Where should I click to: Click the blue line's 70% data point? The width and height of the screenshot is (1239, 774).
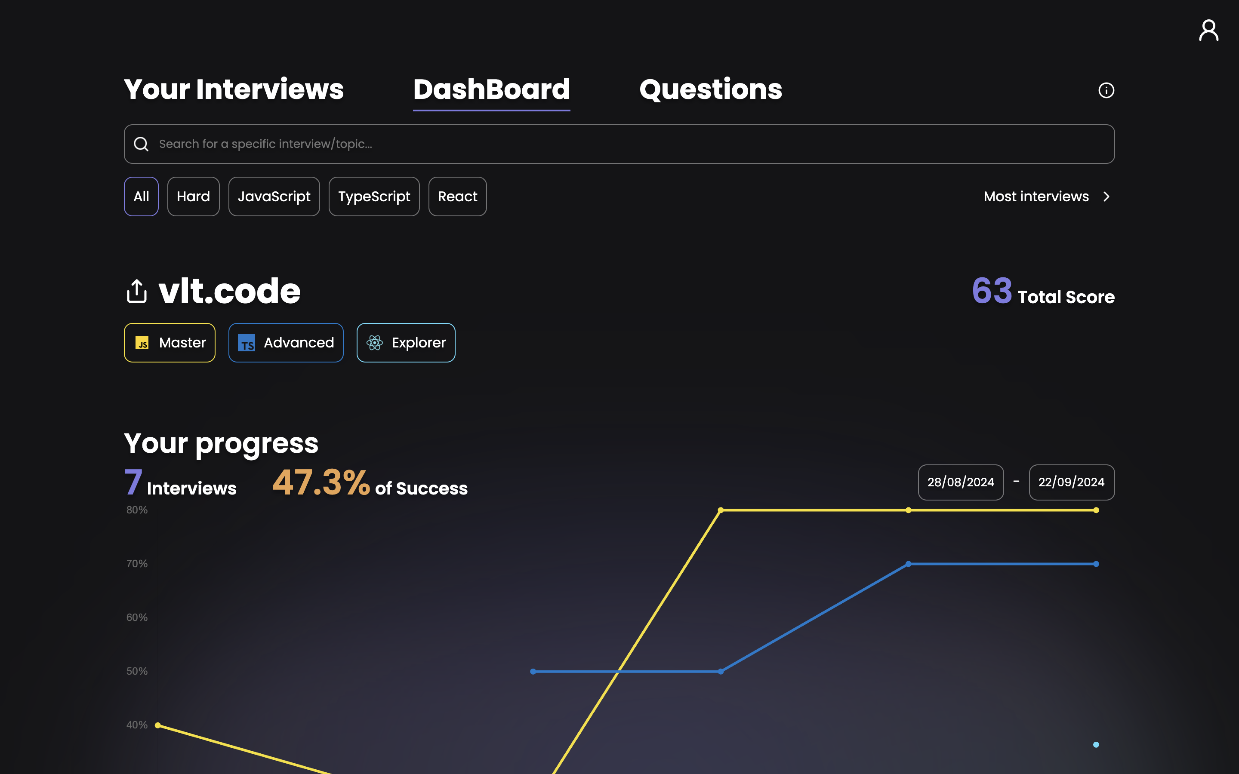tap(909, 564)
